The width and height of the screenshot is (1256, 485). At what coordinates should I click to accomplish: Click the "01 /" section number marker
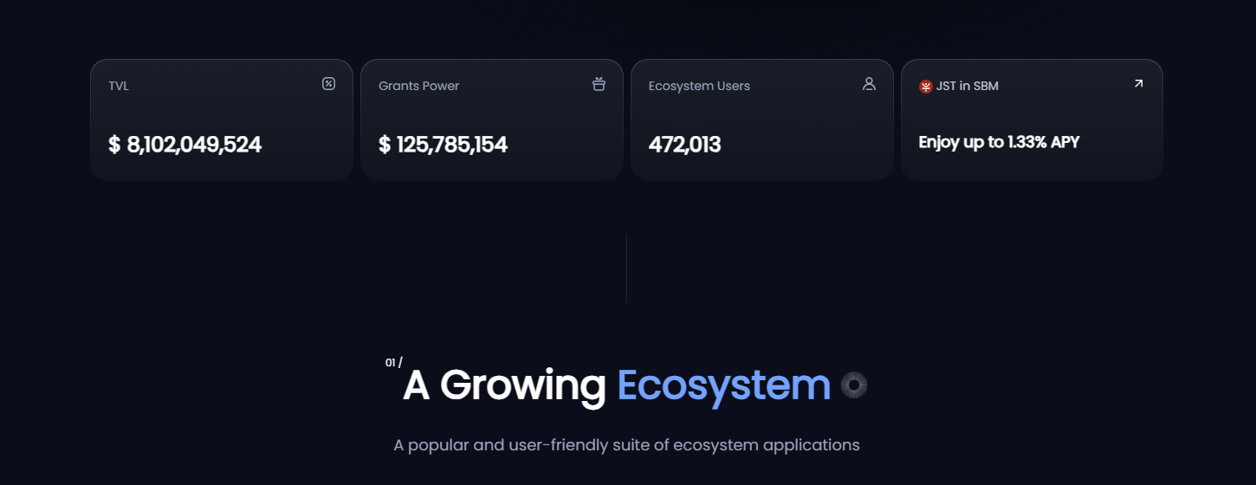tap(393, 362)
